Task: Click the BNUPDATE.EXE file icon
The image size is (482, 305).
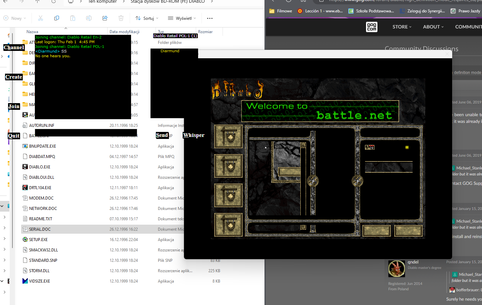Action: pos(25,146)
